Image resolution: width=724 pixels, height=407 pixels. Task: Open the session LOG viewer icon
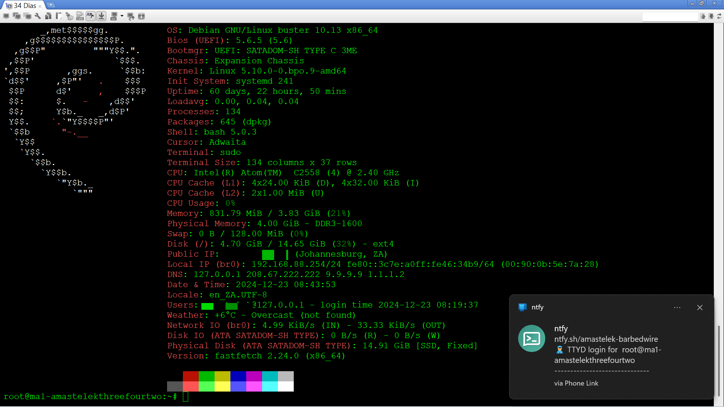tap(80, 16)
